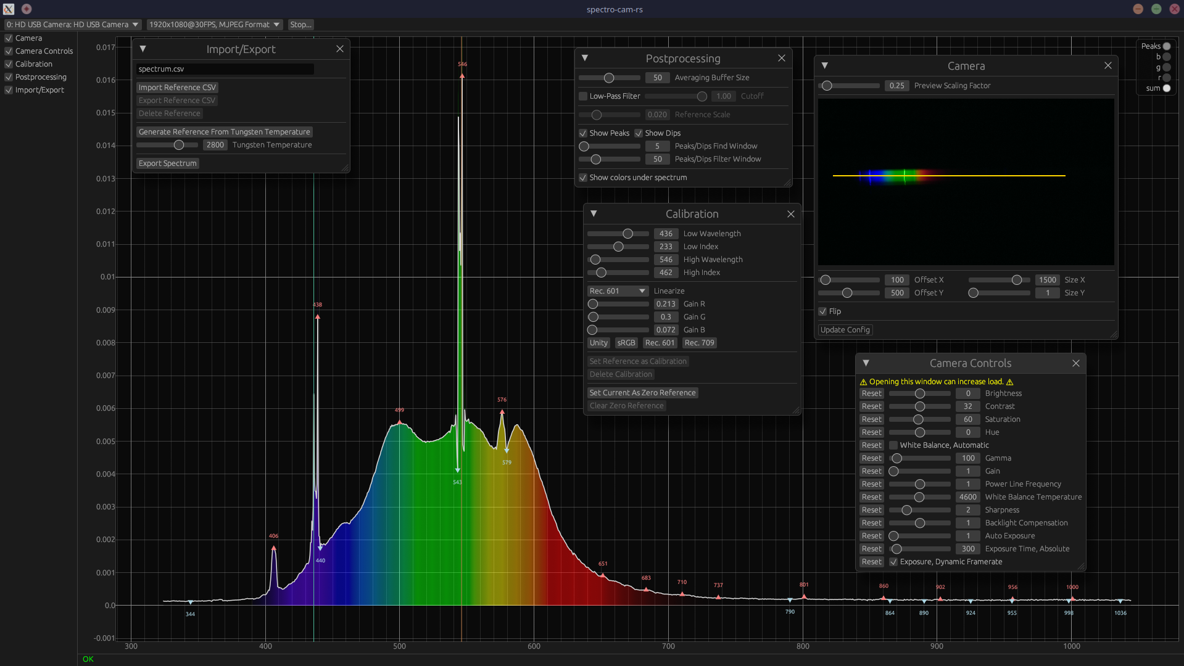Click the Preview Scaling Factor slider

[x=849, y=86]
